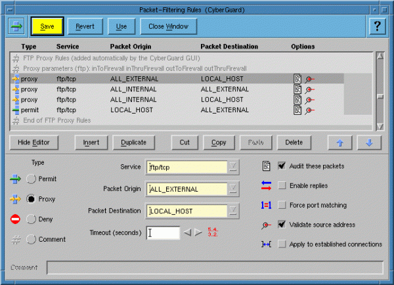Uncheck Validate source address

[282, 225]
